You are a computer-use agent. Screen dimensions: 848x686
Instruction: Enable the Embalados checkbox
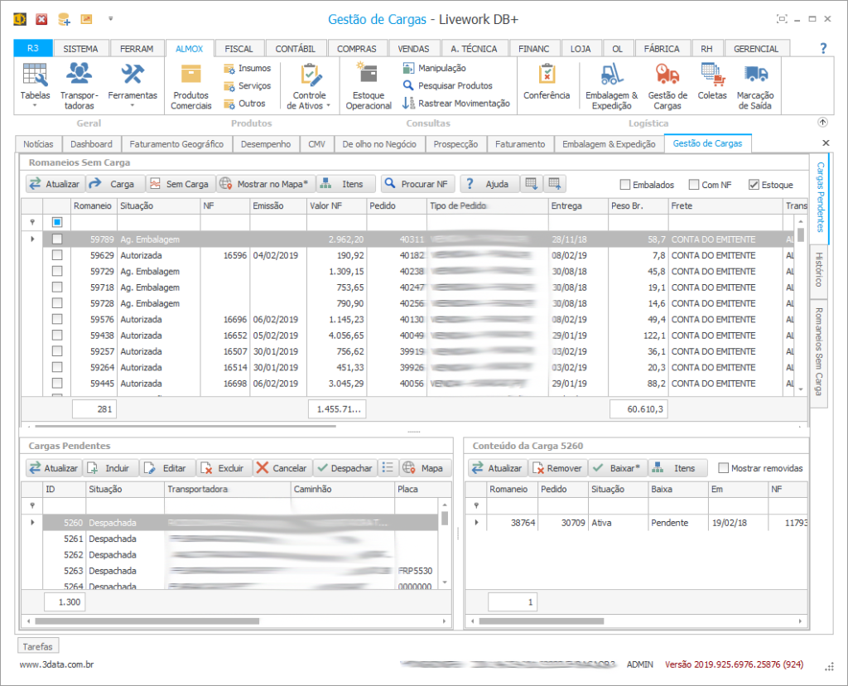627,185
